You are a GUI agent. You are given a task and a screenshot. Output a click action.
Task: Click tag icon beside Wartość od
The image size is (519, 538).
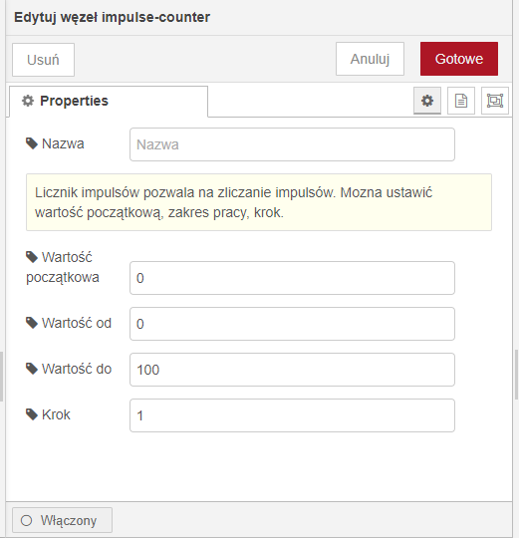click(x=32, y=323)
